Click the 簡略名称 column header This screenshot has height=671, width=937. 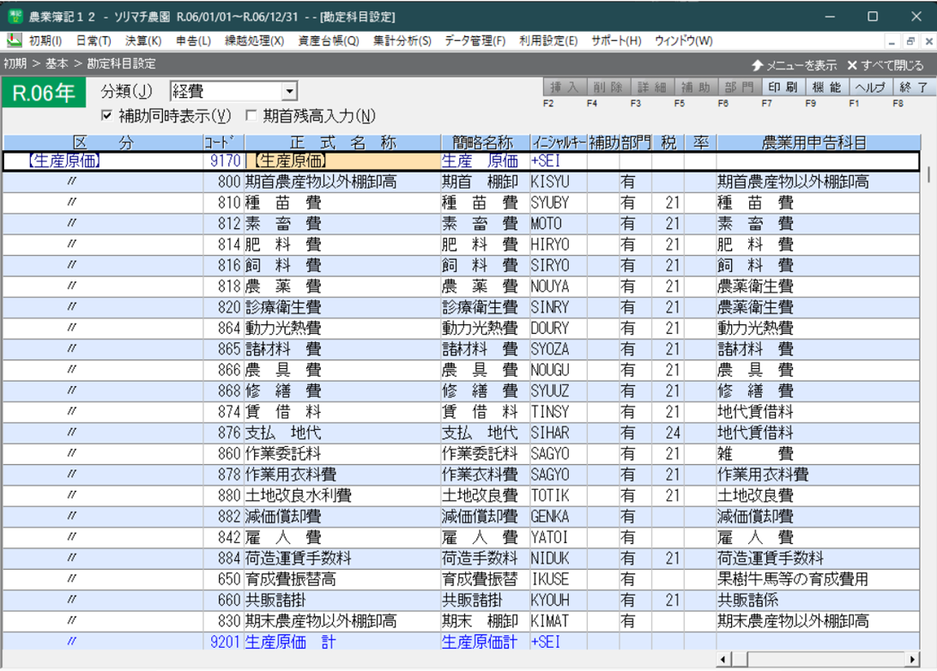pos(485,142)
